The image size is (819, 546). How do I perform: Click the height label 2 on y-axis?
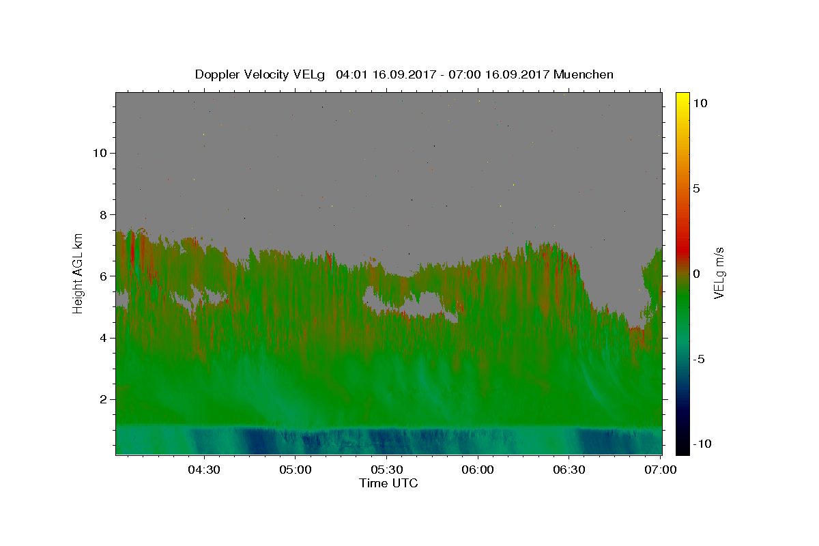tap(102, 399)
